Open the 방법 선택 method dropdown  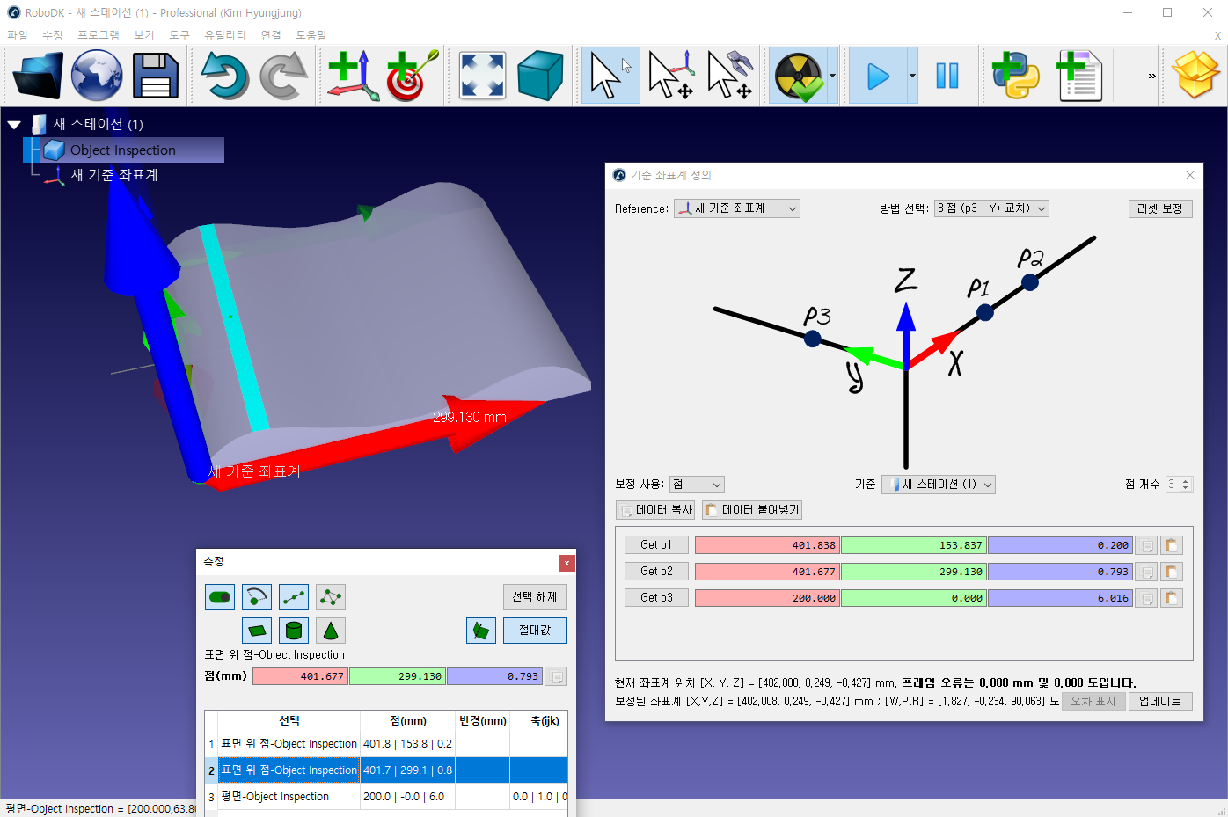click(x=991, y=208)
